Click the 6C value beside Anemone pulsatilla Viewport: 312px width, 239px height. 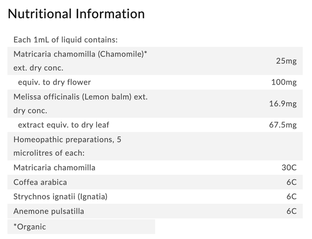point(292,211)
